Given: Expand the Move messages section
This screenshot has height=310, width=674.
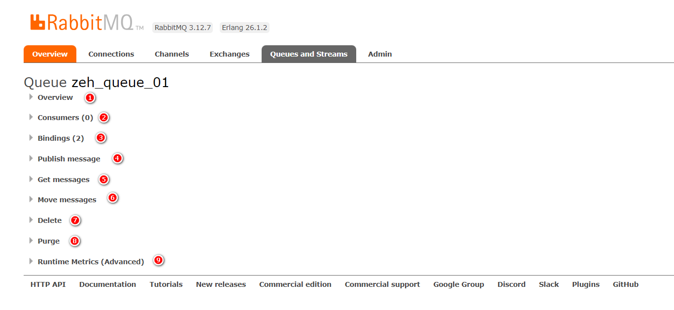Looking at the screenshot, I should [x=67, y=200].
